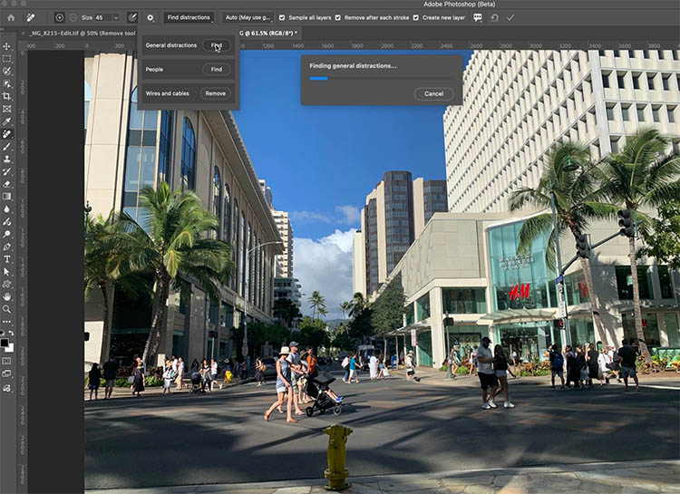Select the Custom Shape tool

[x=6, y=285]
